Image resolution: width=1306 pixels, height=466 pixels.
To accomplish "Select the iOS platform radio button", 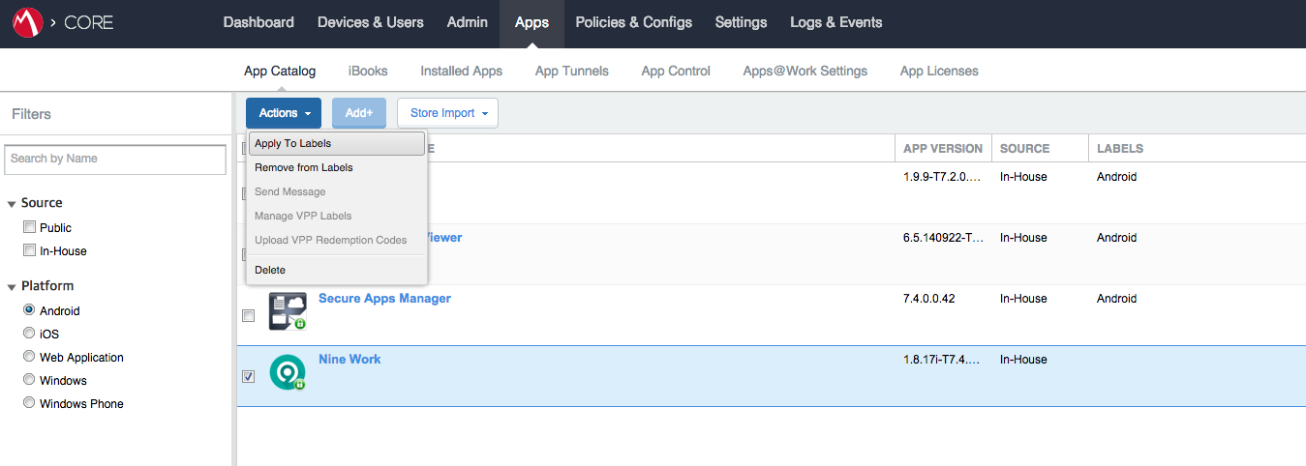I will pyautogui.click(x=30, y=335).
